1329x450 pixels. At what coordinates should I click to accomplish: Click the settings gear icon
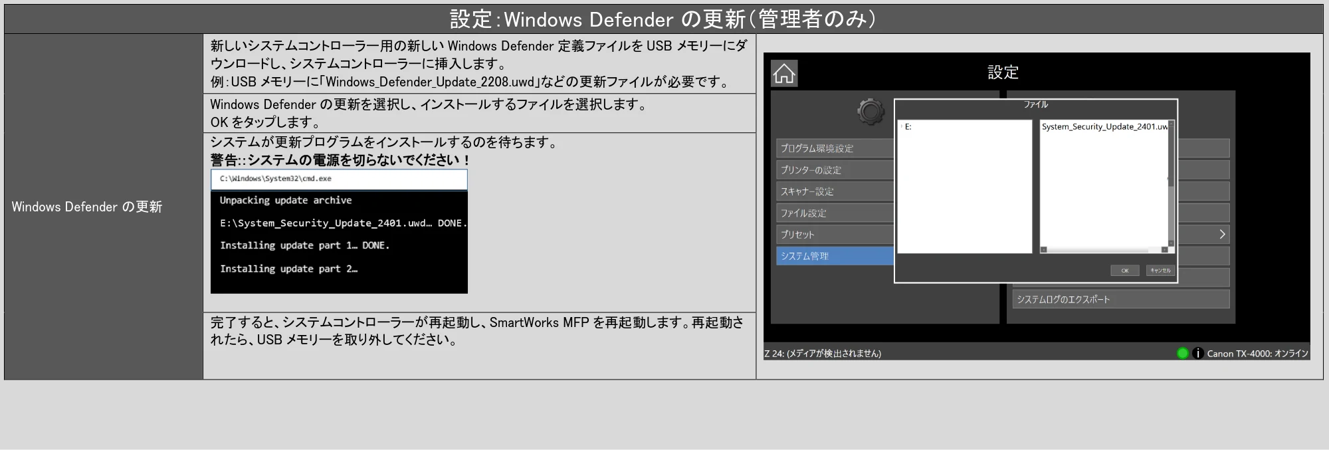(870, 112)
